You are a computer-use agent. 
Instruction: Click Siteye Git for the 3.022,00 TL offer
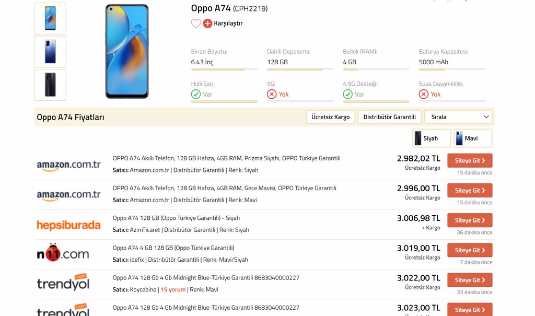pos(470,280)
